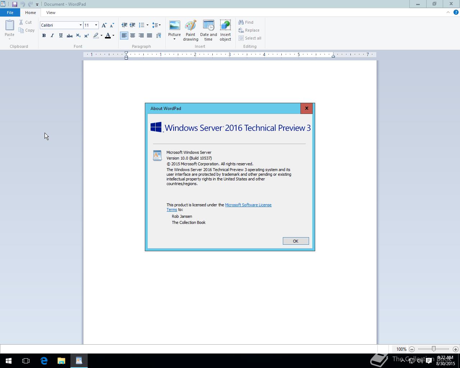Toggle Subscript formatting
Screen dimensions: 460x368
click(78, 36)
